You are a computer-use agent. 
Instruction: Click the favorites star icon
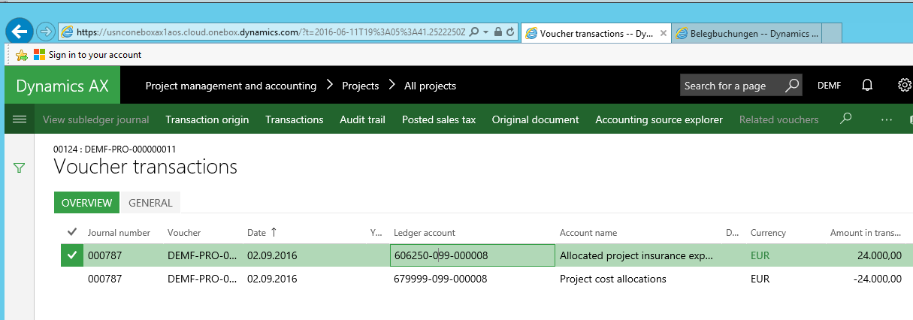(22, 55)
